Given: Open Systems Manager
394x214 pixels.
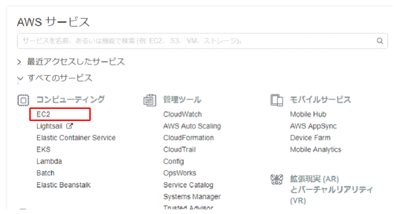Looking at the screenshot, I should tap(192, 197).
